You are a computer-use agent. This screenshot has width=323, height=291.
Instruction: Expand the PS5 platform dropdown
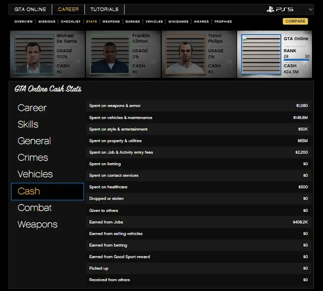[310, 9]
